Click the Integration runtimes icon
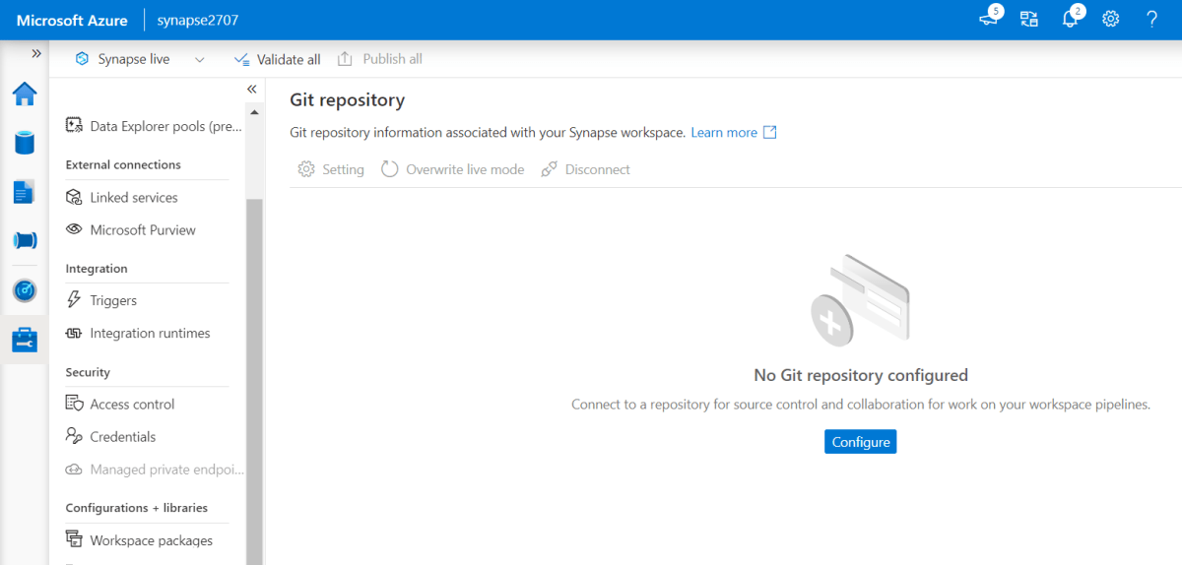Viewport: 1182px width, 565px height. tap(74, 333)
